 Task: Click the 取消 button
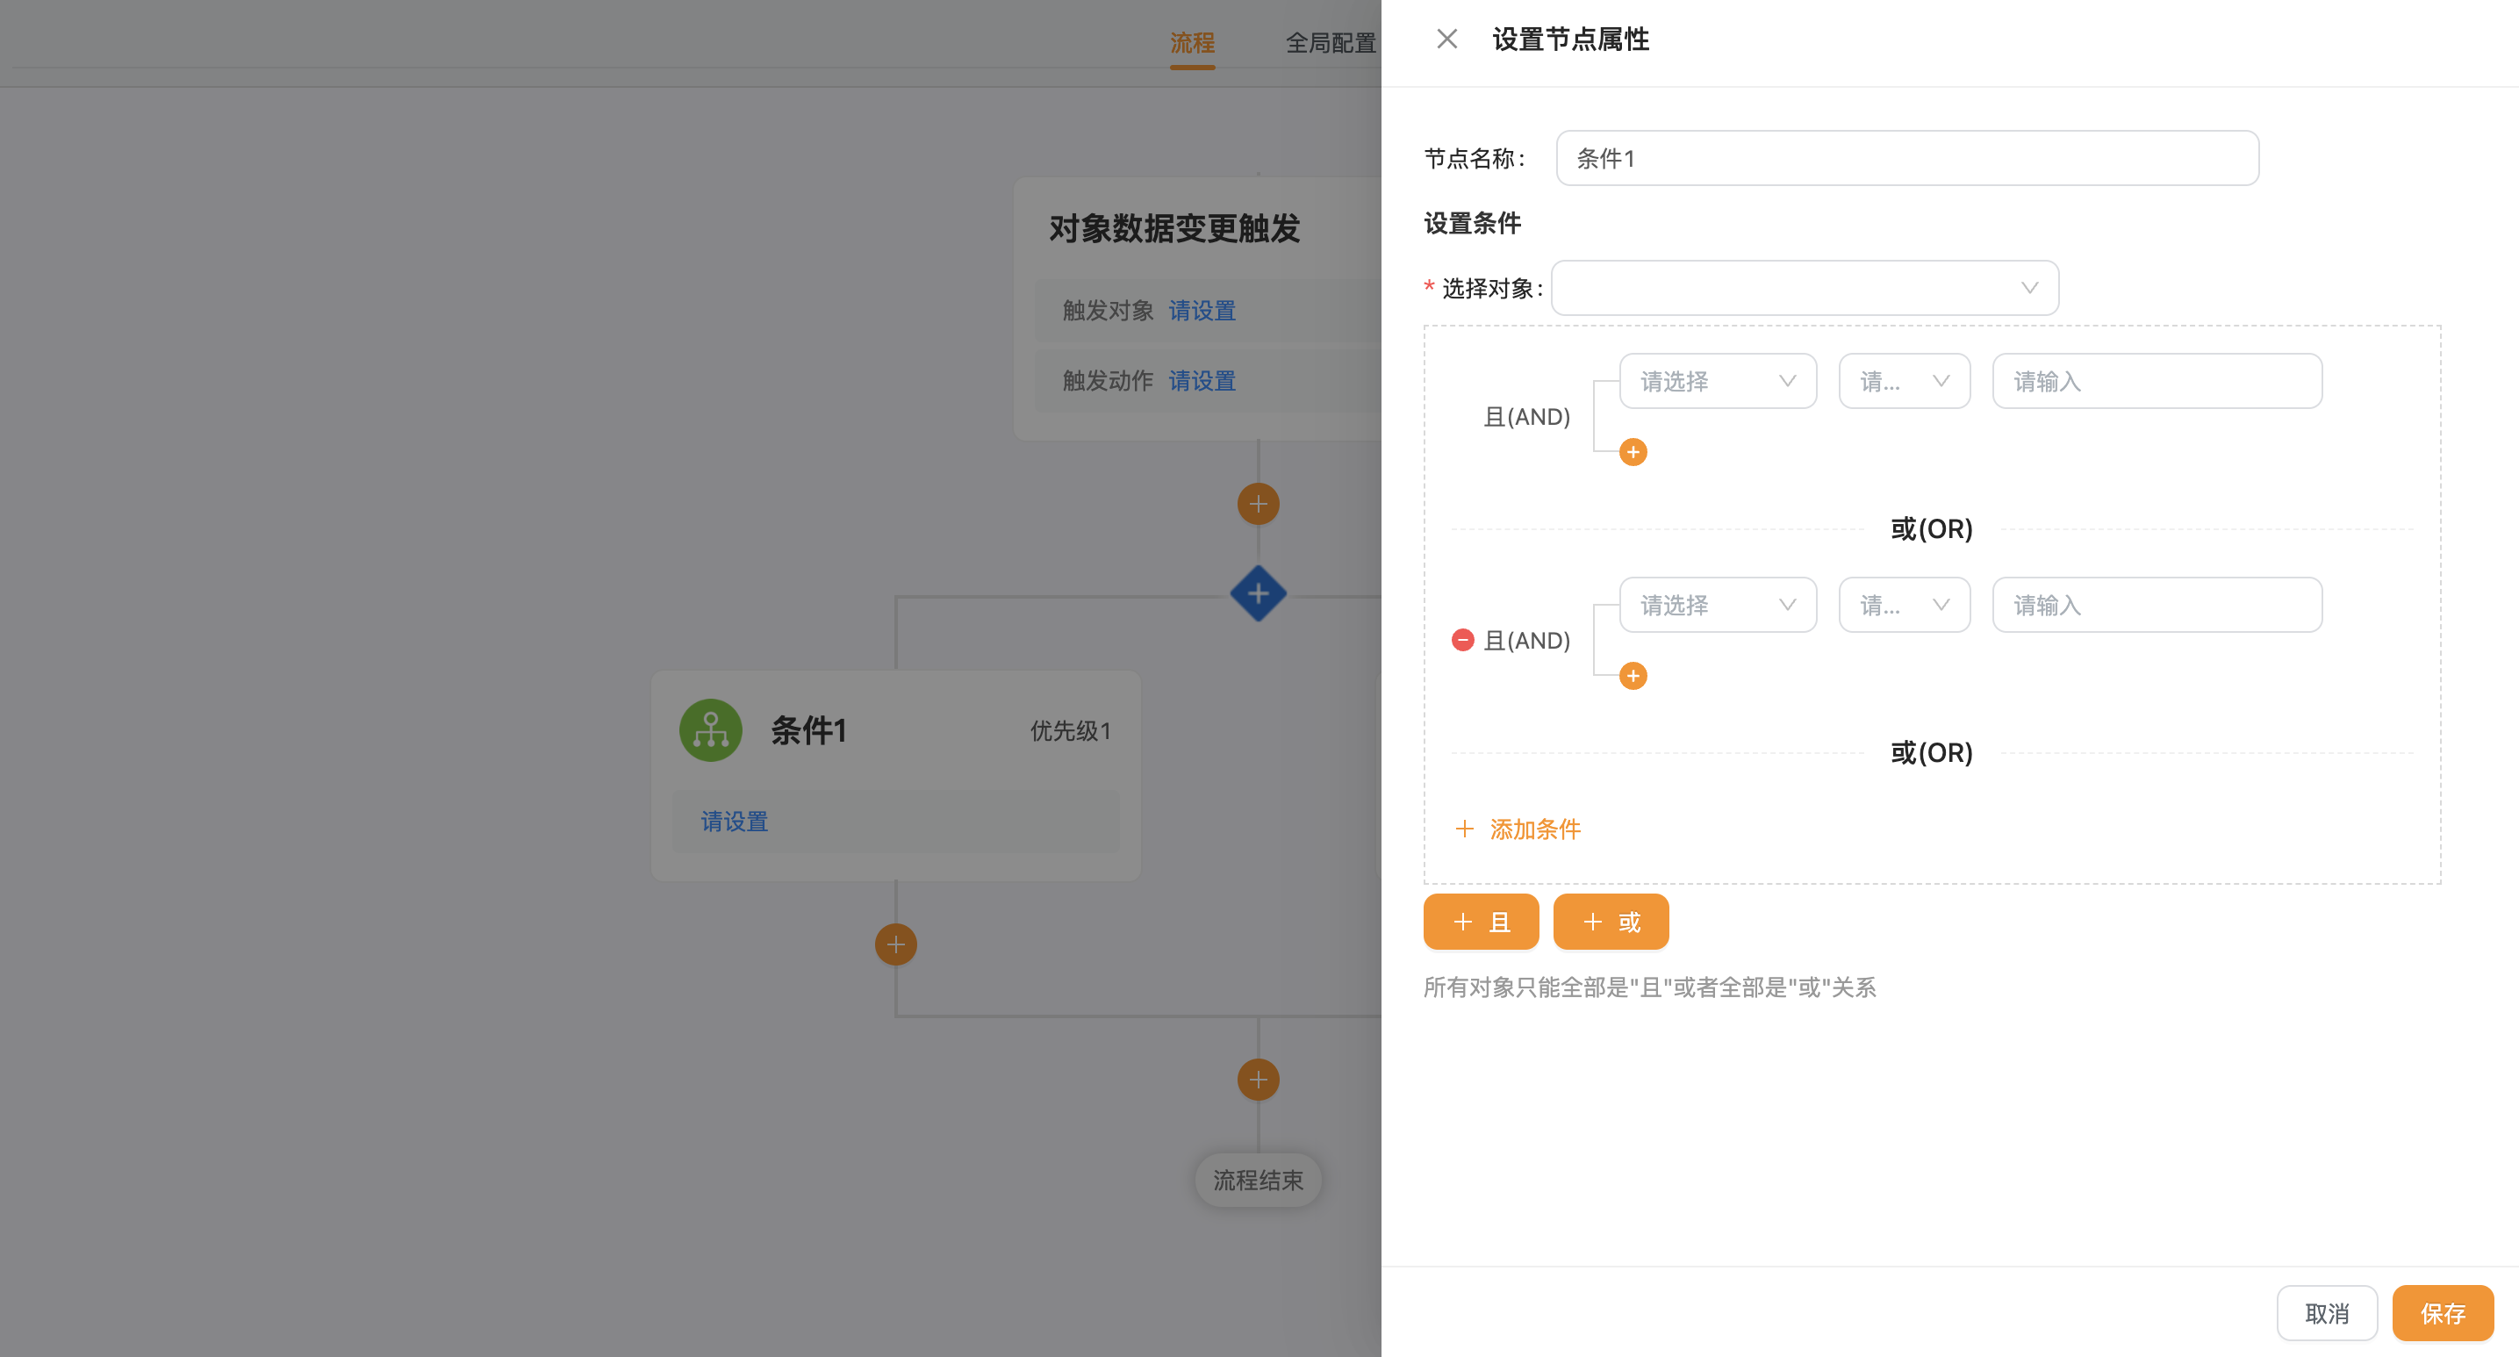coord(2327,1313)
